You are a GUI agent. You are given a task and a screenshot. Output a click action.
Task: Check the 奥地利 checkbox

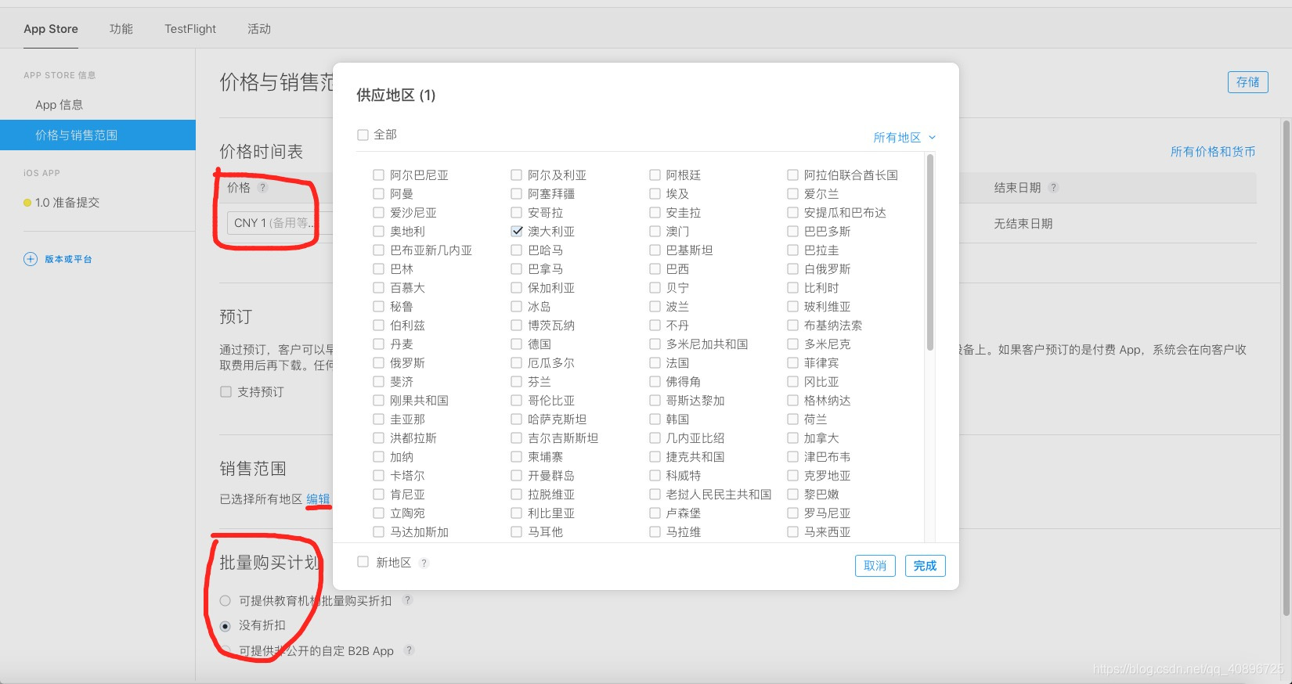pyautogui.click(x=378, y=231)
